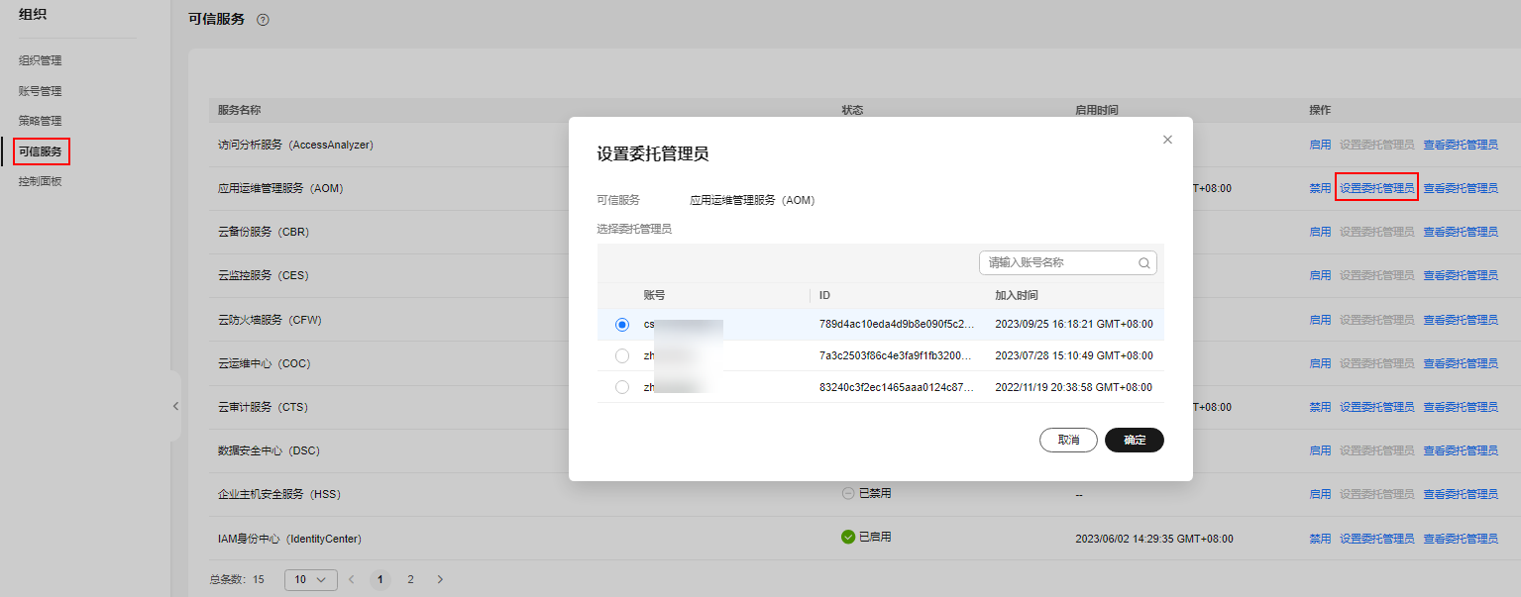The width and height of the screenshot is (1521, 597).
Task: Click the 已启用 green status icon for IdentityCenter
Action: (x=847, y=537)
